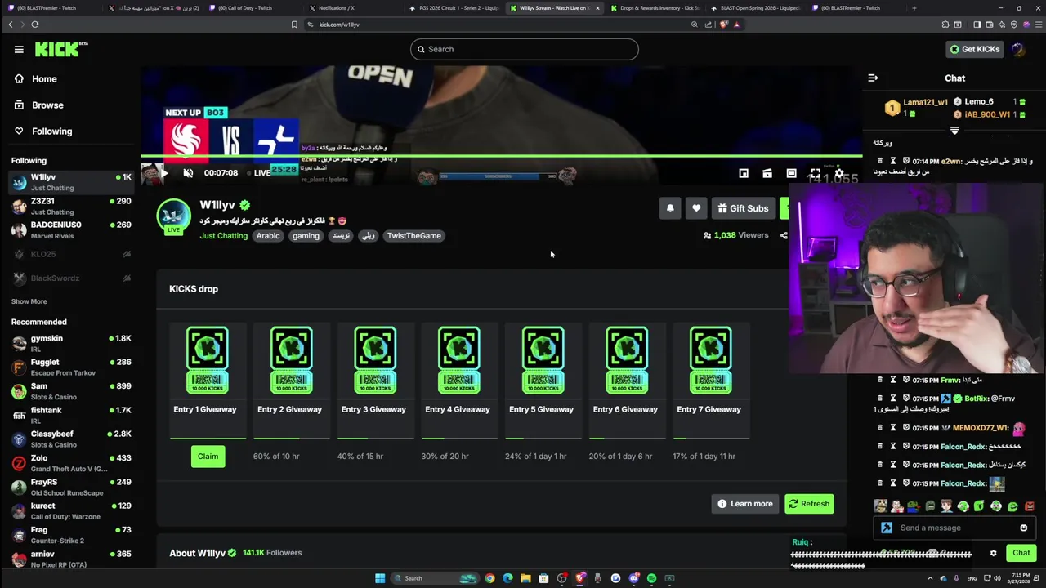Click the Search input field
The image size is (1046, 588).
[524, 49]
